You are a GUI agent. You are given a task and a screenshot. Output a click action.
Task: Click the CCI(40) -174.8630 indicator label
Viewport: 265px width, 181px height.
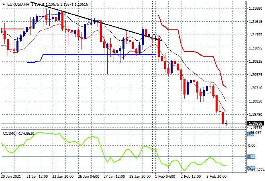[18, 134]
